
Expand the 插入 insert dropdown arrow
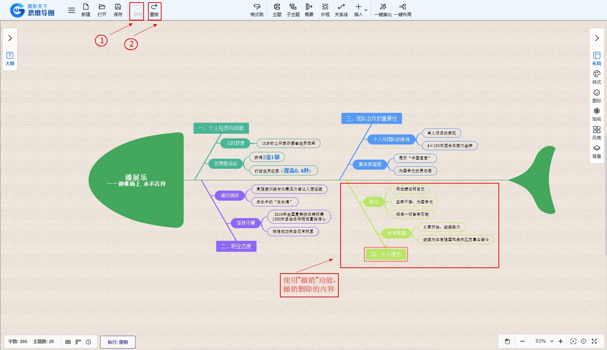click(366, 10)
